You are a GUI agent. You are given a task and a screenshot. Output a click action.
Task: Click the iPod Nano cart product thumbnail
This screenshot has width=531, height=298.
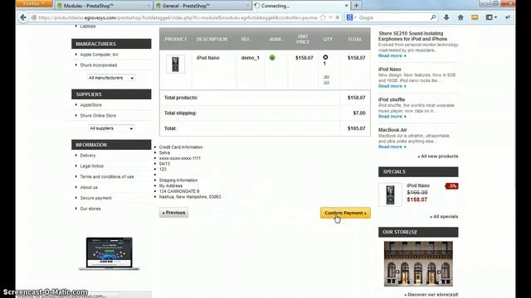coord(175,65)
